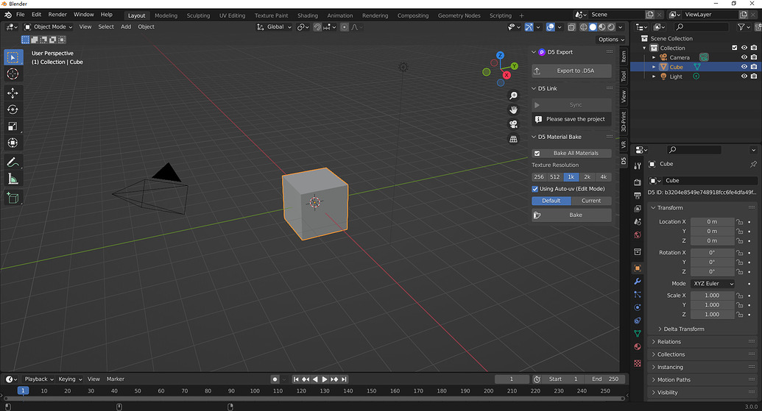Open the Render menu
762x411 pixels.
click(57, 15)
